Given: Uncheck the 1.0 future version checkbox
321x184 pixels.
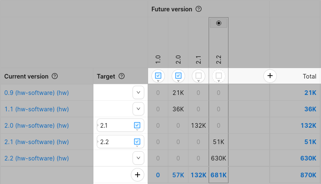Looking at the screenshot, I should (x=158, y=76).
